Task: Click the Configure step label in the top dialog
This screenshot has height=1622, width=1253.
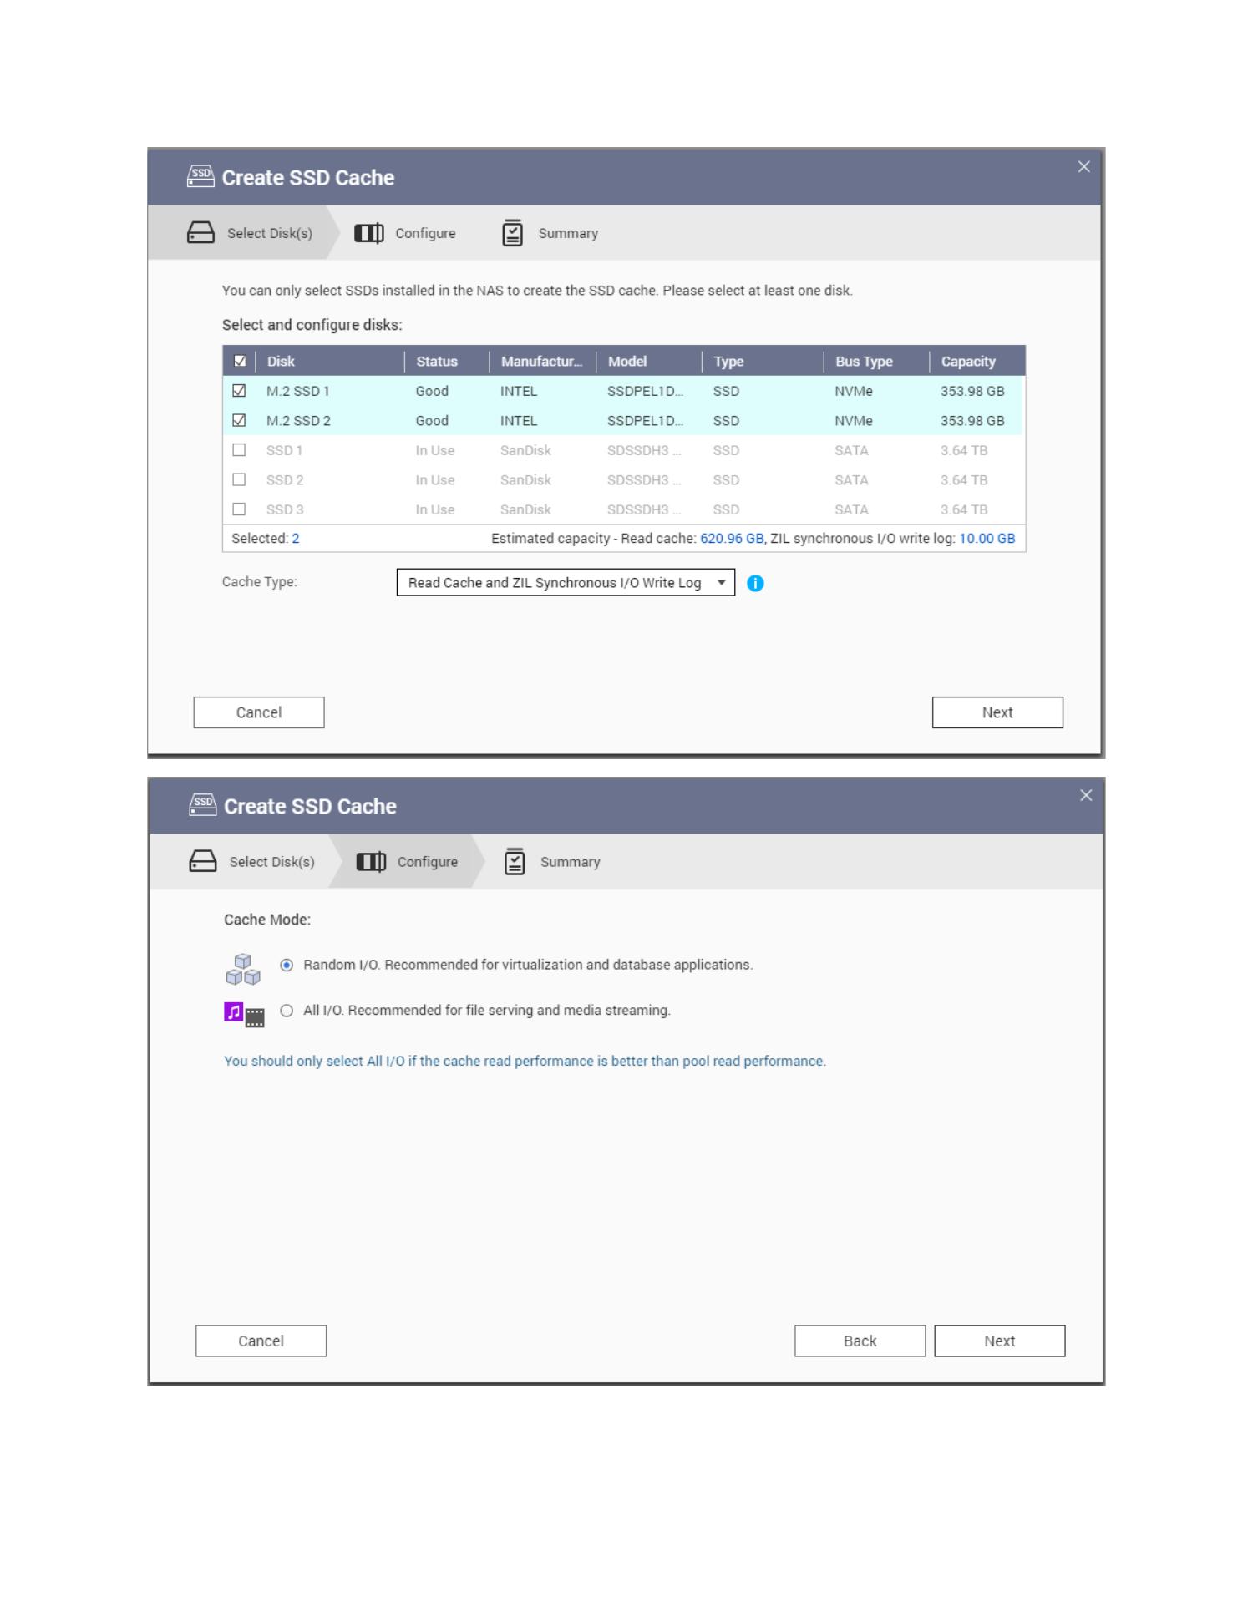Action: 425,233
